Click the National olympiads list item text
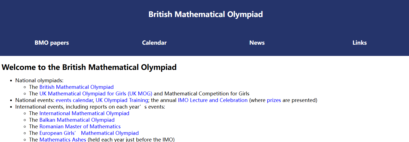 tap(39, 81)
